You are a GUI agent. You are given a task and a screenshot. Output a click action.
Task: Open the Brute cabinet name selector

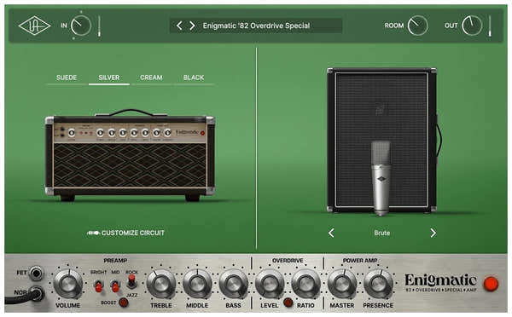pyautogui.click(x=382, y=233)
